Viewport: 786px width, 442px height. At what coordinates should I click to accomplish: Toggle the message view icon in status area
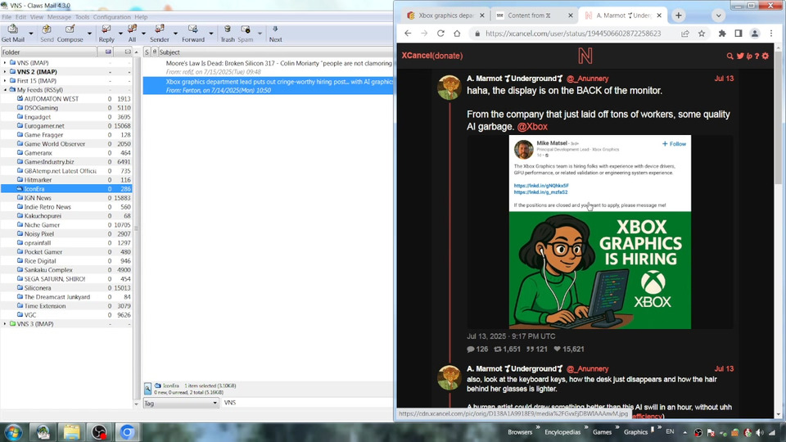coord(148,389)
